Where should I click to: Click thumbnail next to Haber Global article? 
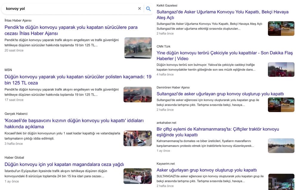pos(138,176)
